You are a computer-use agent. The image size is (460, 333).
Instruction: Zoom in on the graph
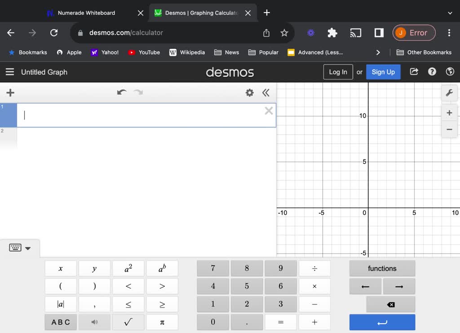click(x=449, y=113)
